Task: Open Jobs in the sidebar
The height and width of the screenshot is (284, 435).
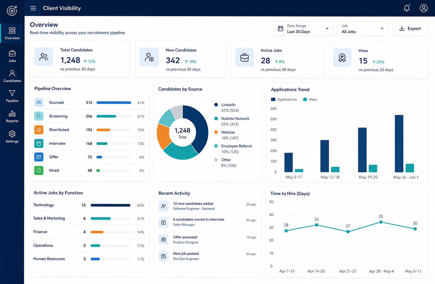Action: click(12, 56)
